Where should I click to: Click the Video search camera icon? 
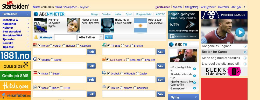point(35,87)
